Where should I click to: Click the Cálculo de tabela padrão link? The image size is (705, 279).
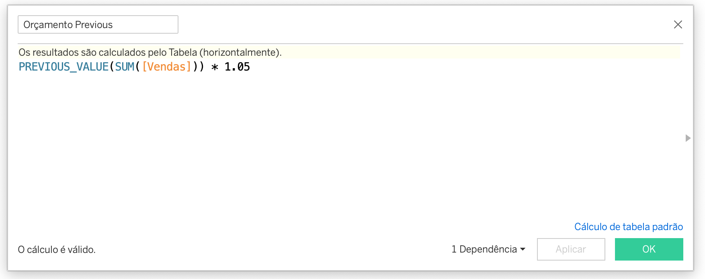click(x=628, y=226)
